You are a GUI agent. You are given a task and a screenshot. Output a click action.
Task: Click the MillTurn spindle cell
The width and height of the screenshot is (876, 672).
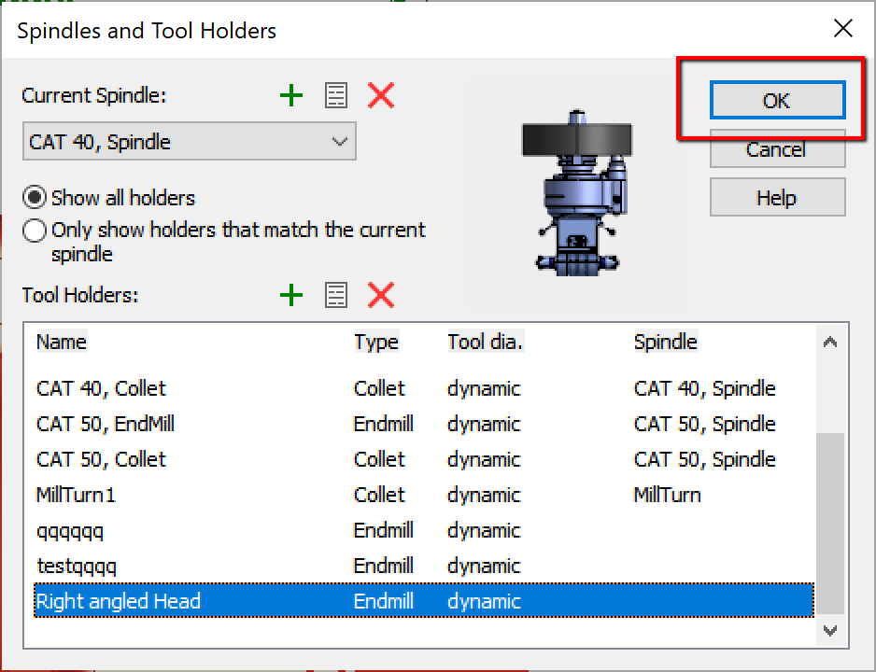pos(667,495)
